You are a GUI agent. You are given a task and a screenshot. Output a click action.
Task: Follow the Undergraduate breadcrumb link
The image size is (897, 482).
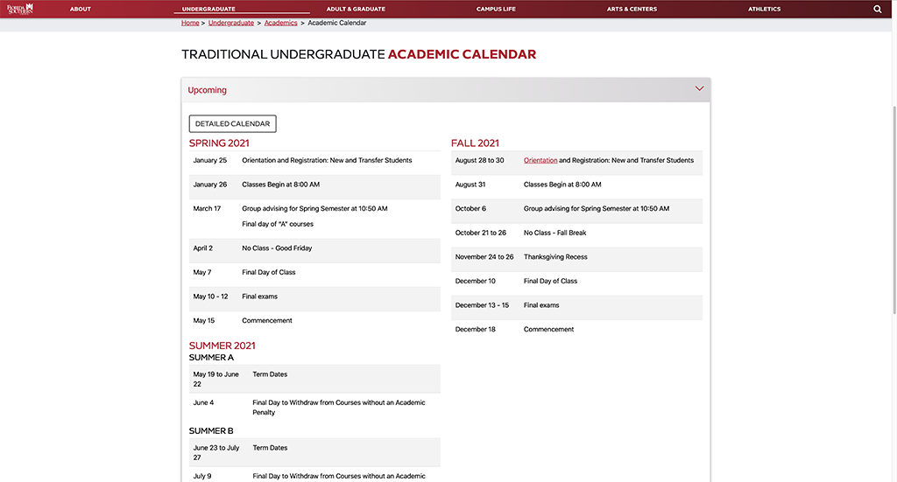pos(231,23)
